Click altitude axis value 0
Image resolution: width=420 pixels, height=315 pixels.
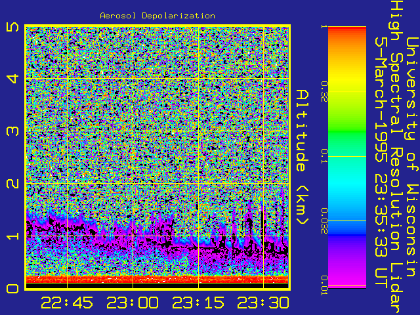click(12, 289)
